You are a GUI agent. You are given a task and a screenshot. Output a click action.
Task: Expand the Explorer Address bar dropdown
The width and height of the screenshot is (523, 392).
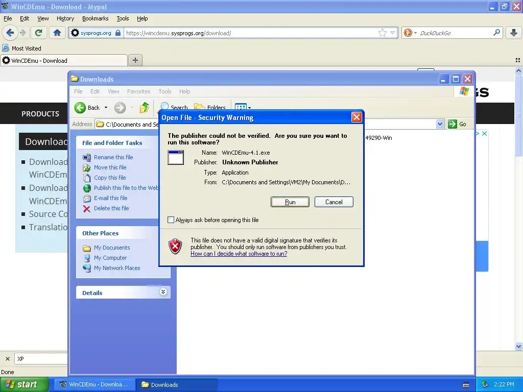[x=440, y=124]
